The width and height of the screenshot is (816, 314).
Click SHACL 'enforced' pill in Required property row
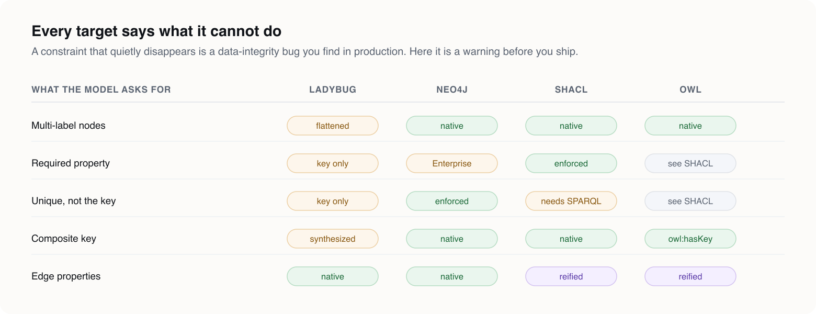[x=571, y=163]
